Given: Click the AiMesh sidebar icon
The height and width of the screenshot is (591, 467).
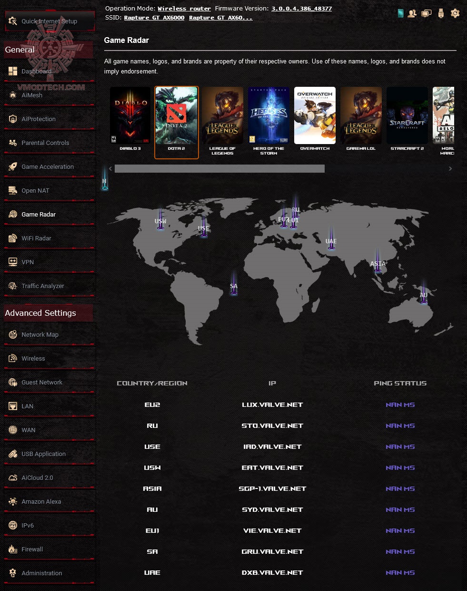Looking at the screenshot, I should pyautogui.click(x=13, y=95).
